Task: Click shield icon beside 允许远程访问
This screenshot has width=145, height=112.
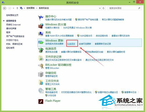Action: (78, 36)
